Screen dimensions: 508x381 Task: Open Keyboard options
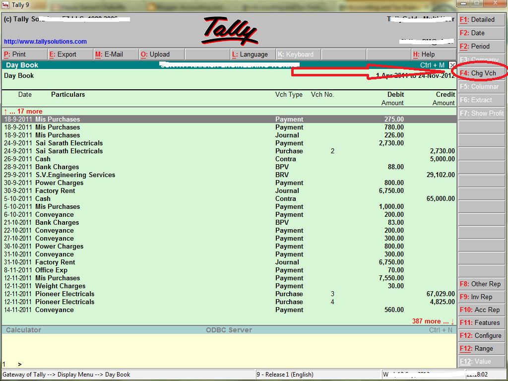[x=297, y=54]
